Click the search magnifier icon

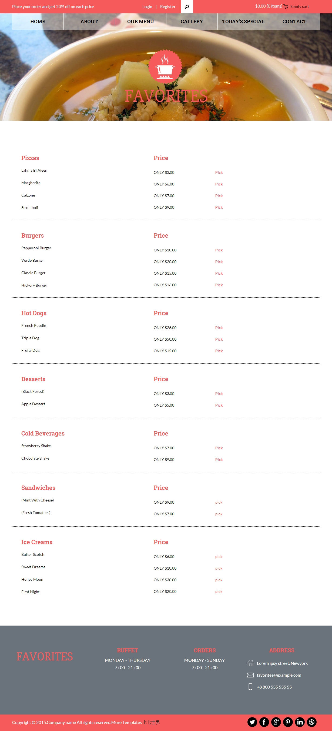tap(187, 6)
